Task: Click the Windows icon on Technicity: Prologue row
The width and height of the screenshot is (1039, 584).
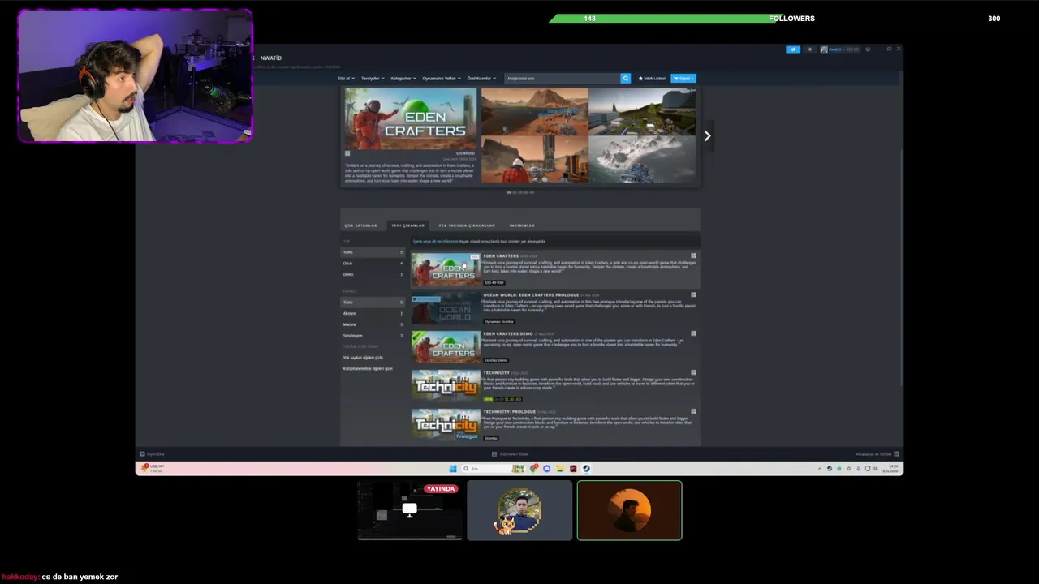Action: [693, 411]
